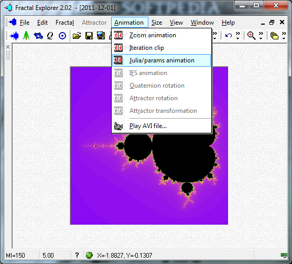Viewport: 292px width, 264px height.
Task: Close the side panel with the small X
Action: (x=8, y=47)
